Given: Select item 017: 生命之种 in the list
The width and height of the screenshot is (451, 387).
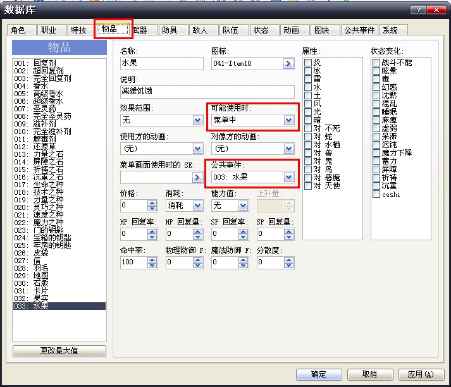Looking at the screenshot, I should 59,185.
